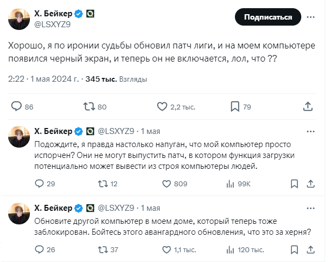Bookmark the main tweet with 79 saves
329x262 pixels.
(235, 107)
